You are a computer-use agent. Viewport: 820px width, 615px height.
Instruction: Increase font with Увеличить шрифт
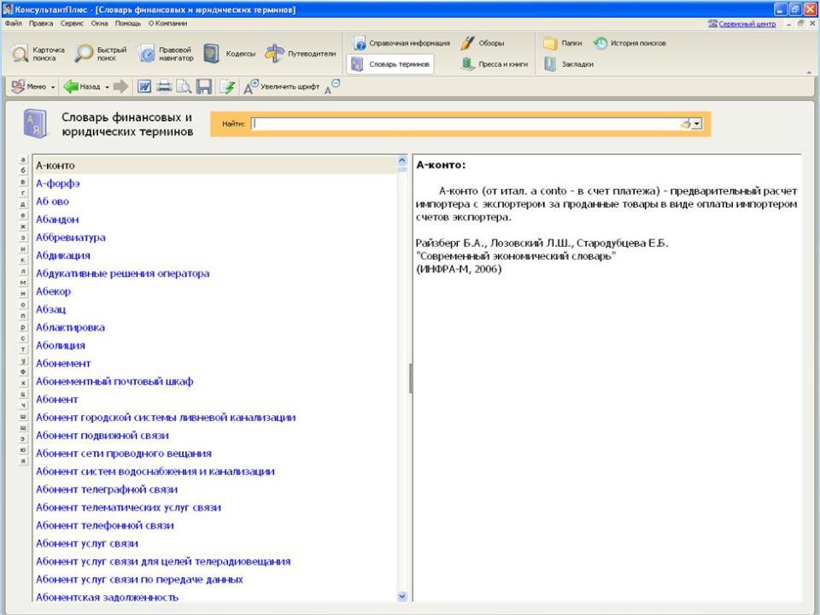pos(281,86)
